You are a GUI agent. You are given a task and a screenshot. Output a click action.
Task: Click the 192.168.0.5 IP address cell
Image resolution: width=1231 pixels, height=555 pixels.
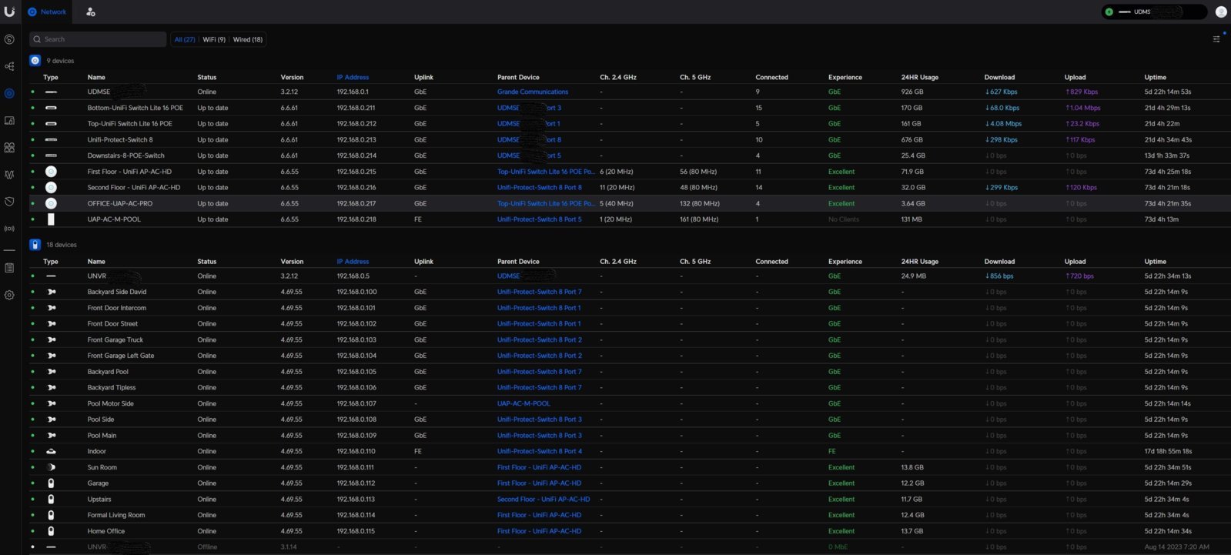point(353,276)
